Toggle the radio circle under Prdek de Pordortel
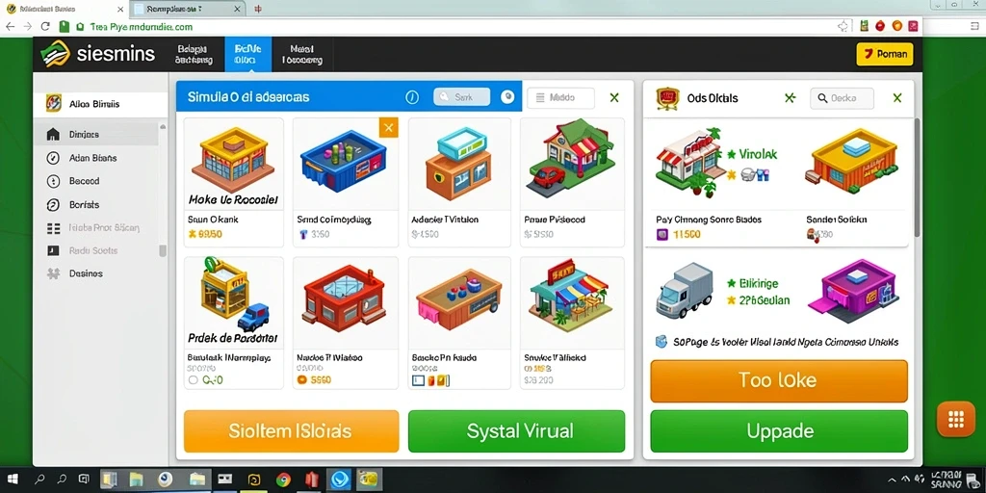986x493 pixels. click(x=193, y=380)
